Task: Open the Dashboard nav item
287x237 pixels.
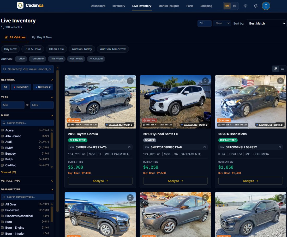Action: pyautogui.click(x=98, y=6)
